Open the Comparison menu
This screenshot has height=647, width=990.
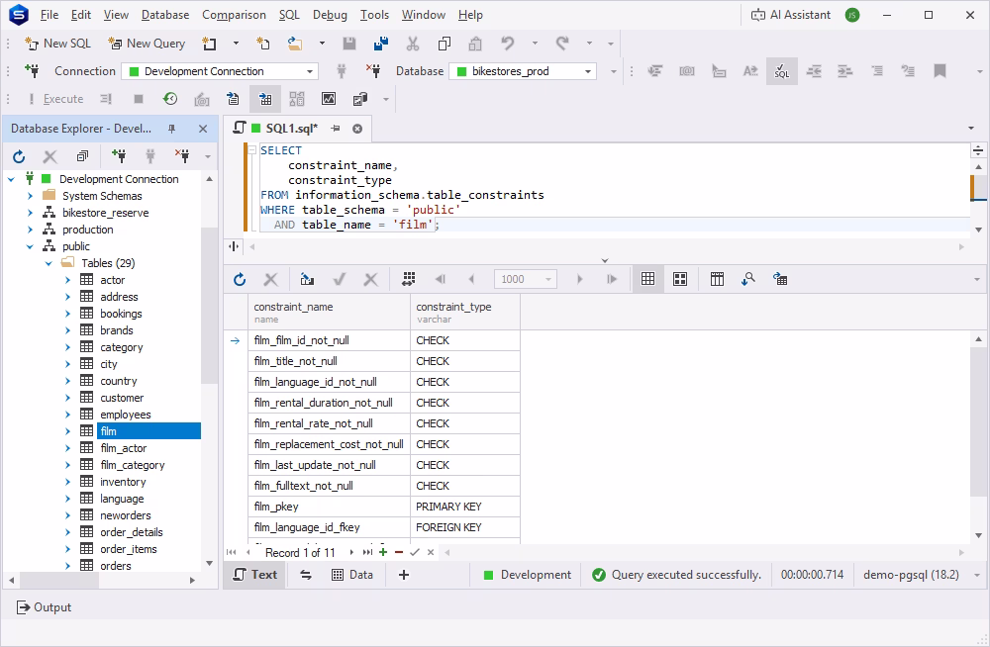coord(234,15)
